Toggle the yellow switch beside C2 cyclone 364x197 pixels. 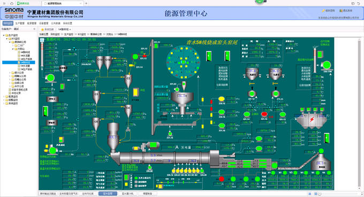135,92
